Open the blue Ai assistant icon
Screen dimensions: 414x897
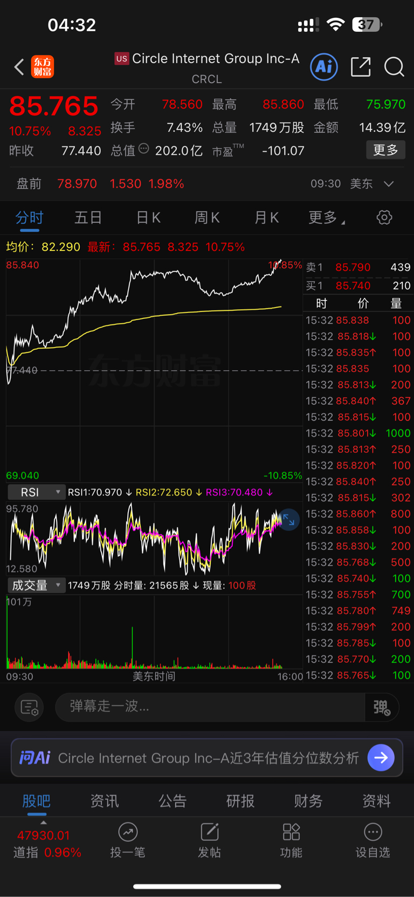pos(324,67)
